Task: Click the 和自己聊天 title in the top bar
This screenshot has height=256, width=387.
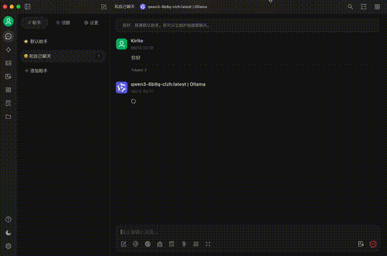Action: click(125, 7)
